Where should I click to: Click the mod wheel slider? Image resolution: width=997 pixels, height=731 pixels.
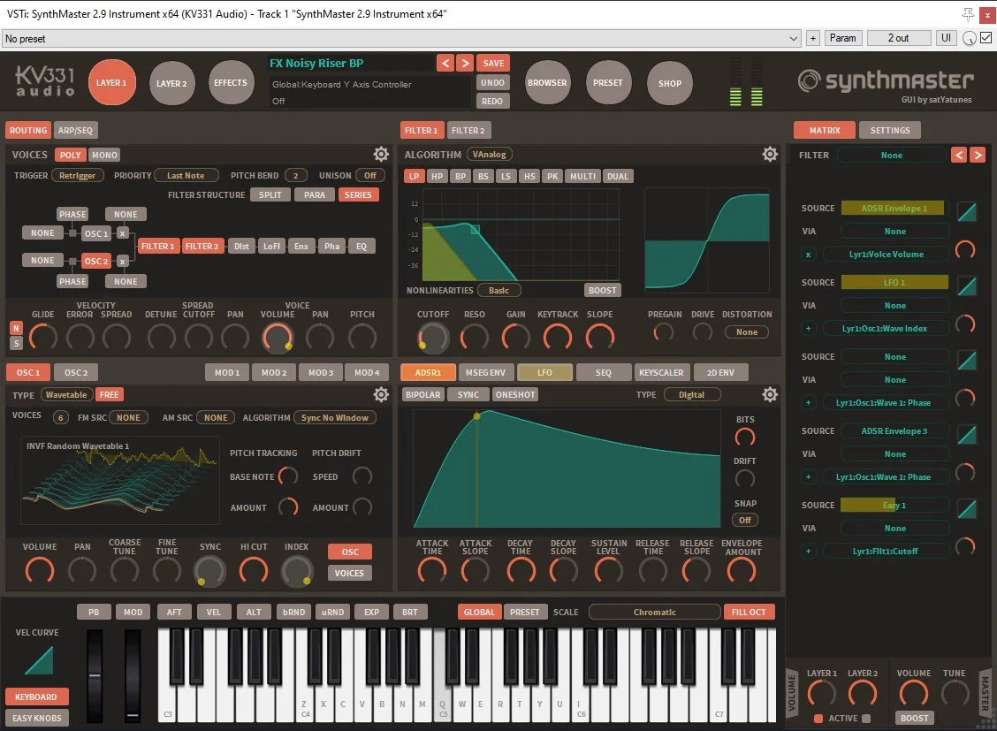(133, 676)
